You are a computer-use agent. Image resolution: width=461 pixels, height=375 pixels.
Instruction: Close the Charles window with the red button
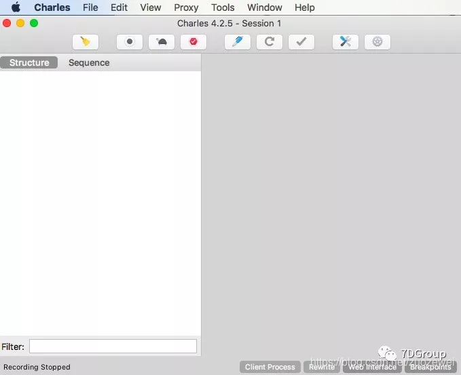tap(7, 23)
